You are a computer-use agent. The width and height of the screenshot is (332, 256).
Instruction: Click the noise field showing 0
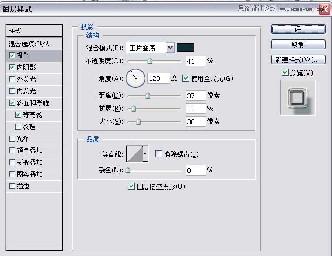[195, 170]
